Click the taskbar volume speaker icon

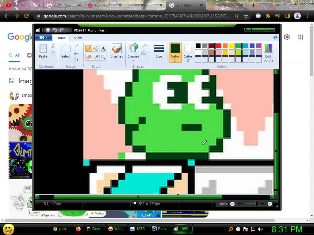(x=260, y=229)
